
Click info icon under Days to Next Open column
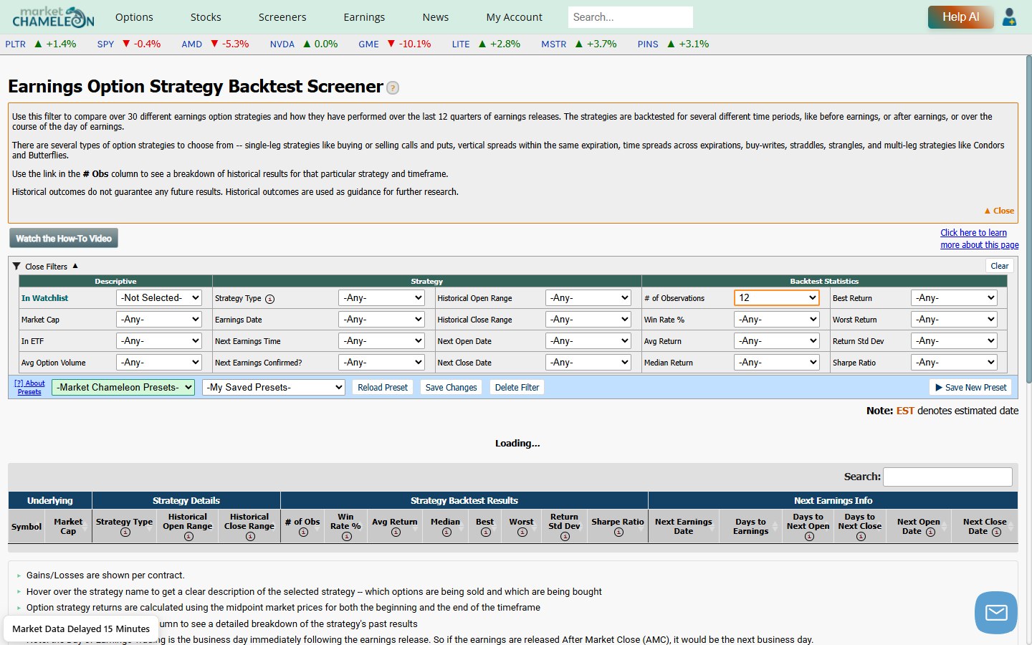(x=809, y=537)
